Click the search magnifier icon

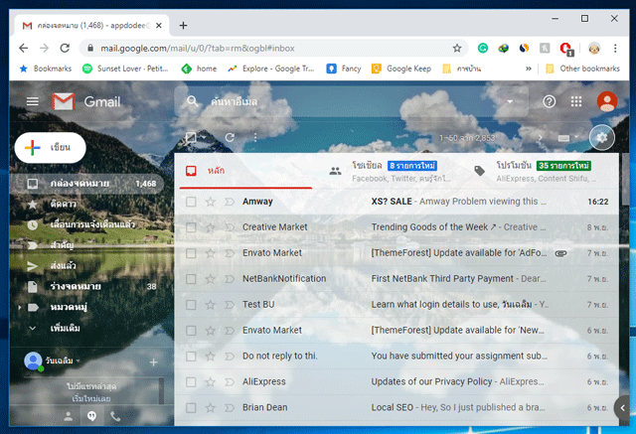point(192,101)
